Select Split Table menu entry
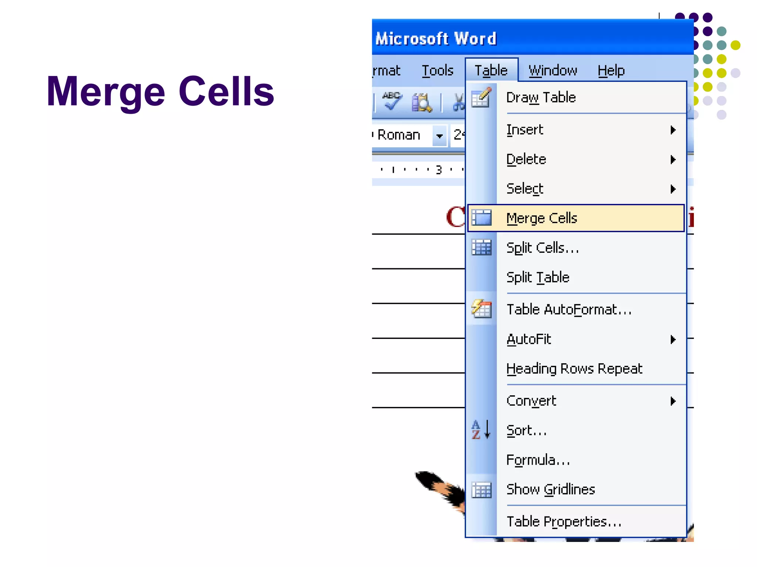Viewport: 757px width, 567px height. (x=576, y=277)
